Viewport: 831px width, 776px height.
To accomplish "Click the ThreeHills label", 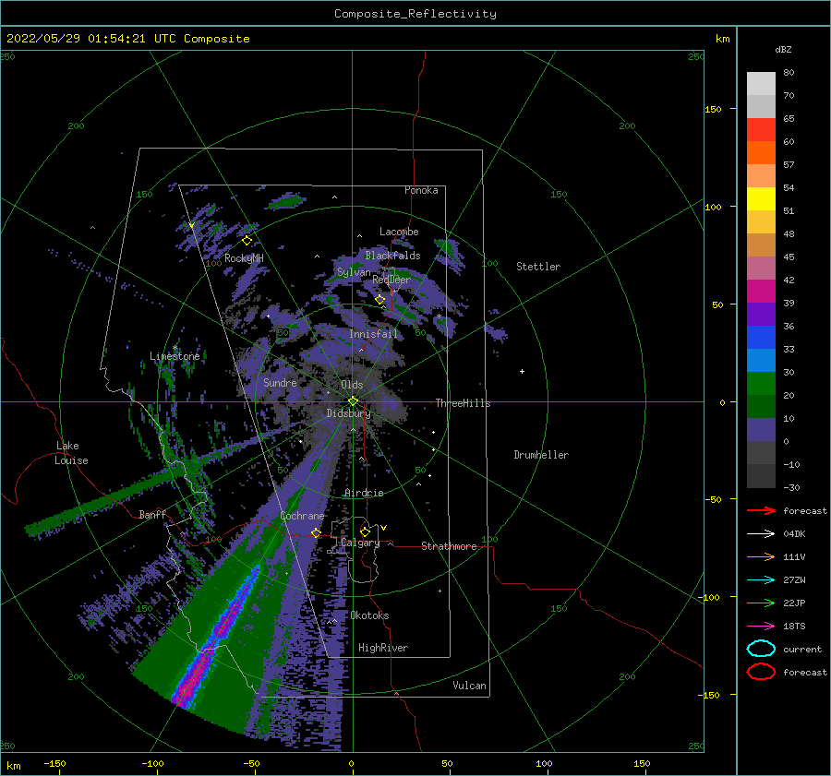I will coord(463,403).
